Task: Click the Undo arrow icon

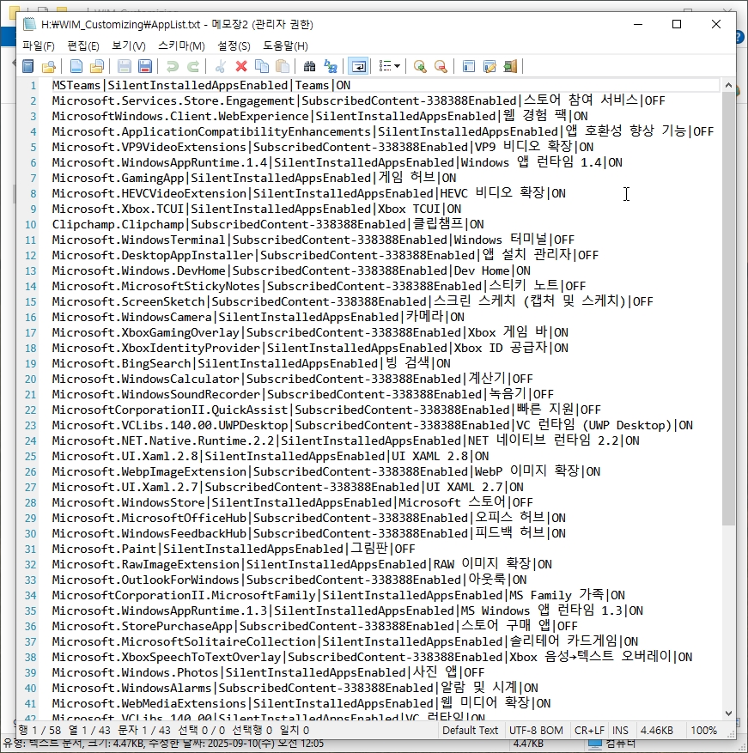Action: tap(172, 66)
